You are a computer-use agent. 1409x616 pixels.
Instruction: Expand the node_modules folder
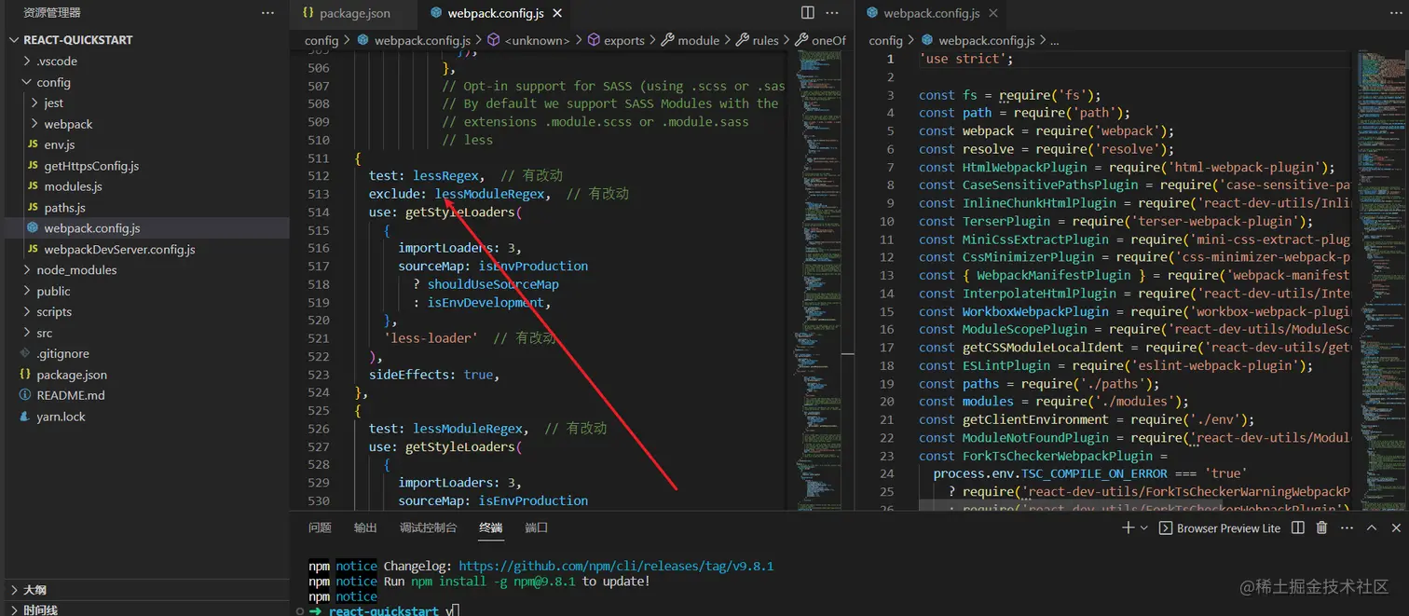26,270
